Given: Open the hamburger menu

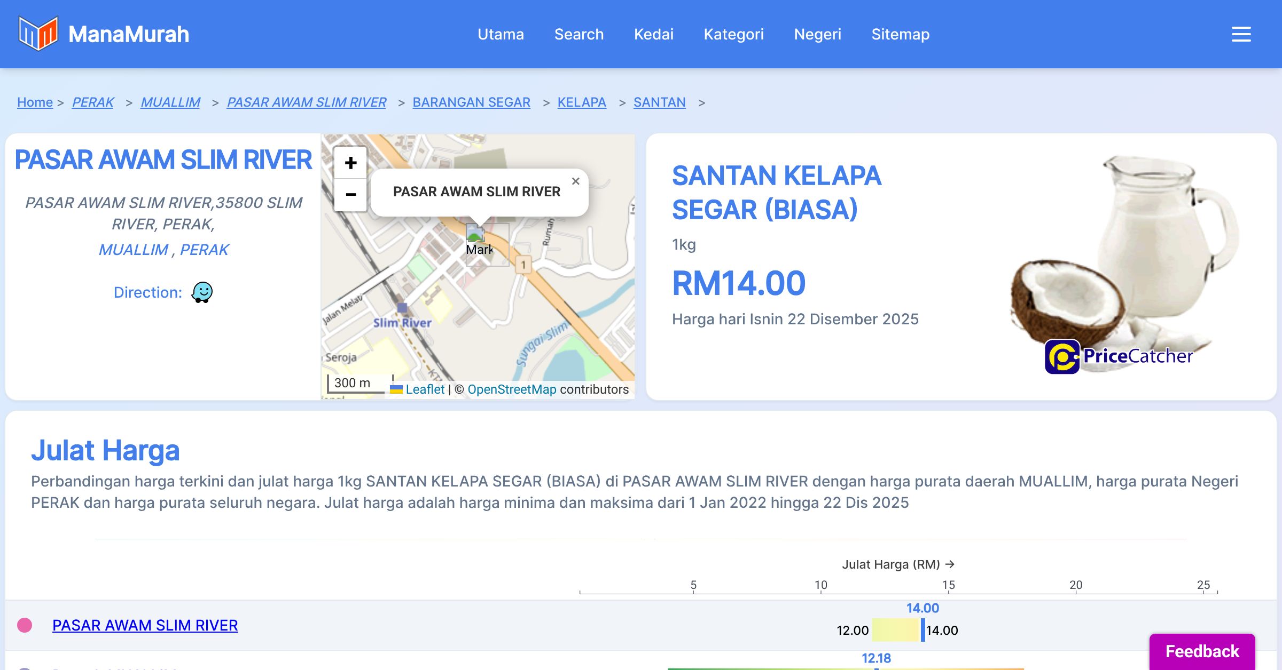Looking at the screenshot, I should tap(1241, 34).
